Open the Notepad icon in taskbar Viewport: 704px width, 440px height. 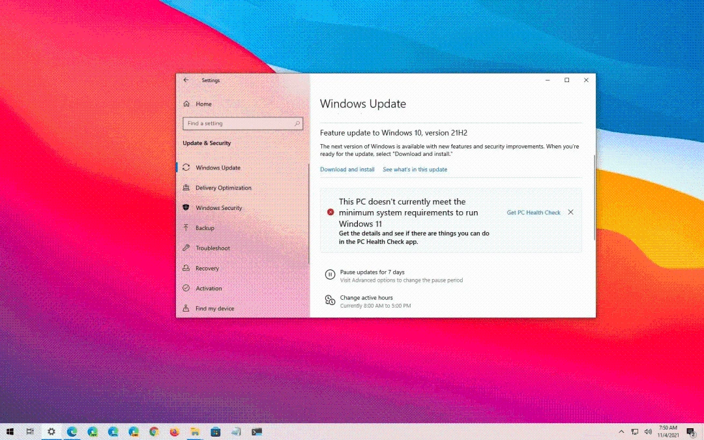(x=236, y=432)
